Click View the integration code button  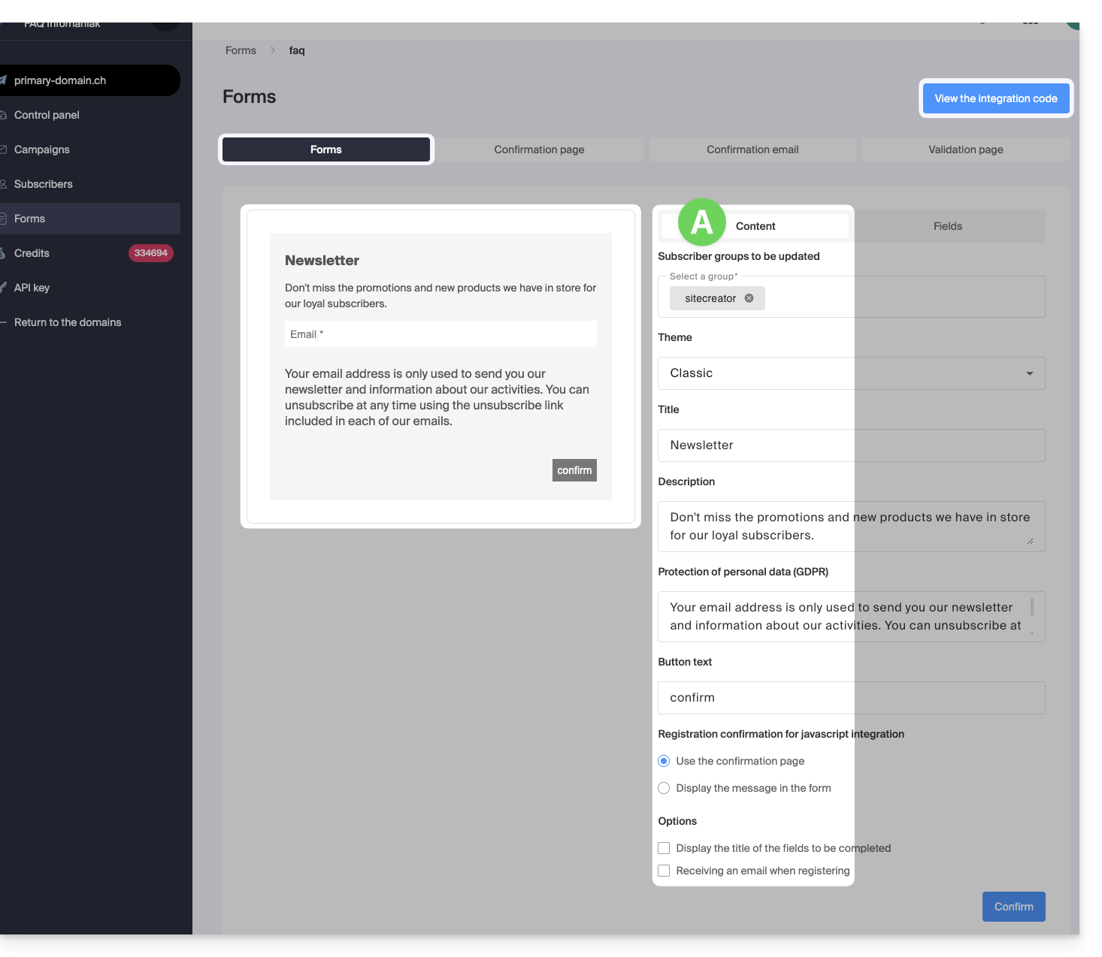(995, 98)
